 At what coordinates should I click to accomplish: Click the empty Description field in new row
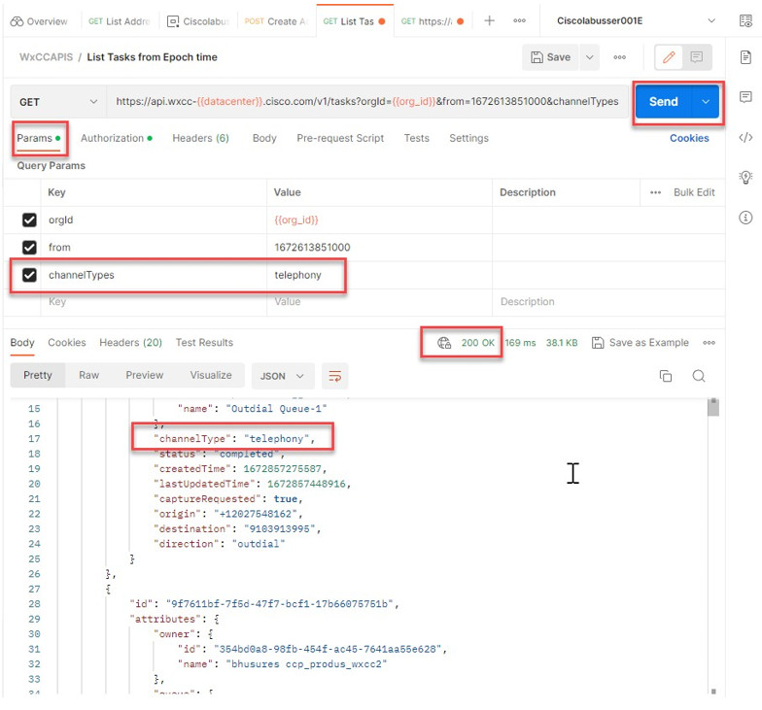pos(608,302)
